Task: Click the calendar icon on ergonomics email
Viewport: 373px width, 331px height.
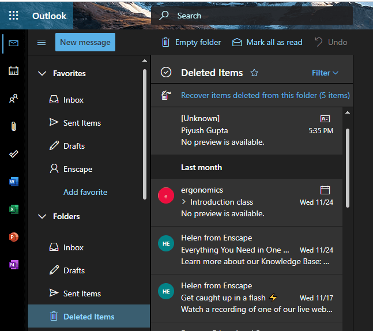Action: click(325, 190)
